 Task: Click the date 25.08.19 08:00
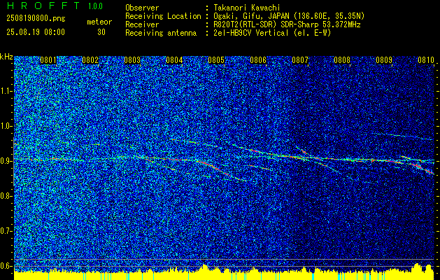coord(36,32)
